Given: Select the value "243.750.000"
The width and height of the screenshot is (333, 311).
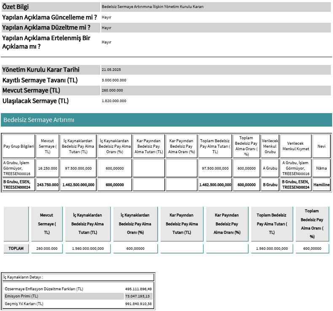Looking at the screenshot, I should pos(48,185).
